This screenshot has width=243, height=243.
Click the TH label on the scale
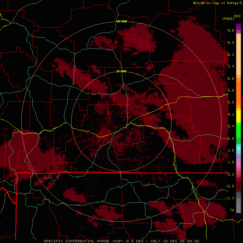point(232,210)
